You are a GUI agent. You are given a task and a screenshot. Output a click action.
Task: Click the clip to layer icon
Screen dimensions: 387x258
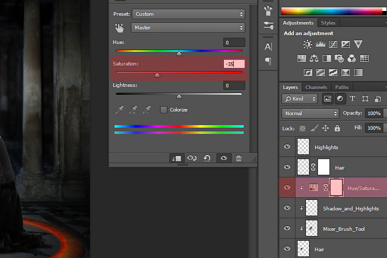tap(176, 159)
